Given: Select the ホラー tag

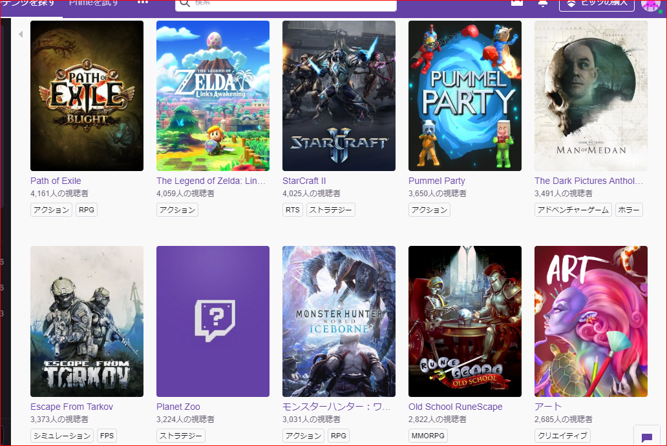Looking at the screenshot, I should pos(629,210).
